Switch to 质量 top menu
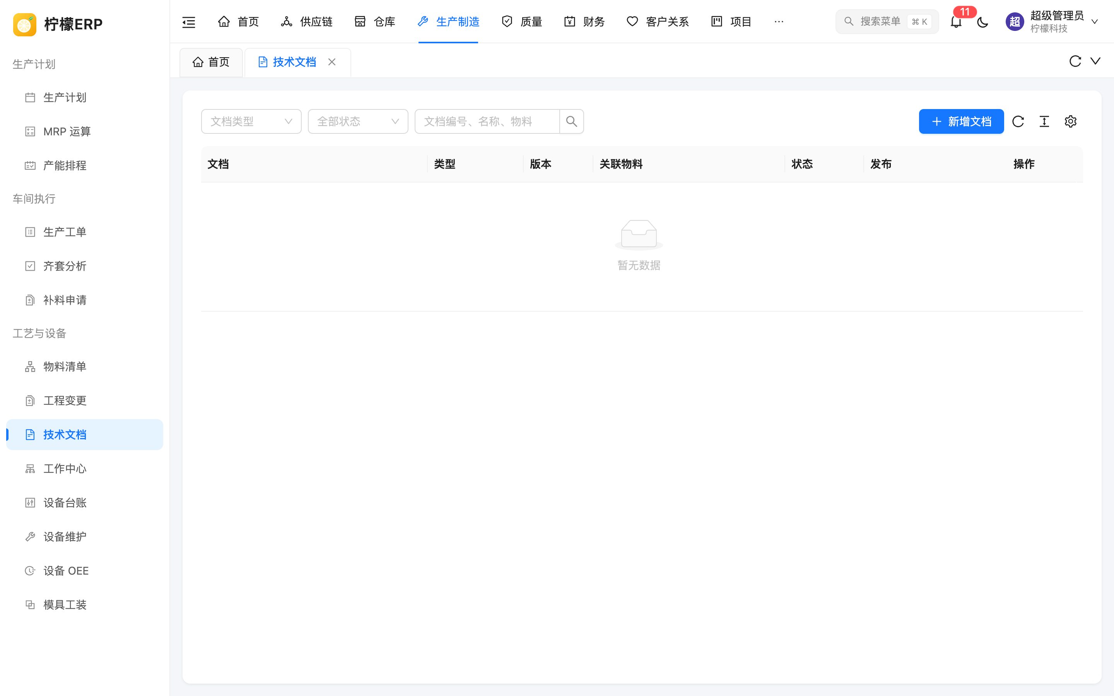Viewport: 1114px width, 696px height. click(521, 22)
